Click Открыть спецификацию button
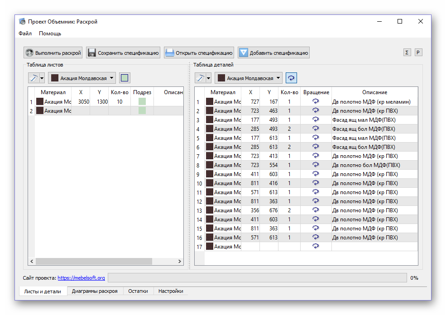The width and height of the screenshot is (446, 315). pyautogui.click(x=199, y=53)
